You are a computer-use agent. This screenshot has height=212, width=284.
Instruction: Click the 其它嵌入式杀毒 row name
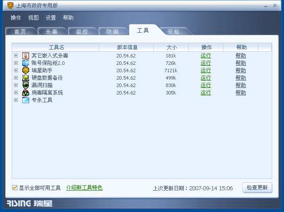click(50, 56)
